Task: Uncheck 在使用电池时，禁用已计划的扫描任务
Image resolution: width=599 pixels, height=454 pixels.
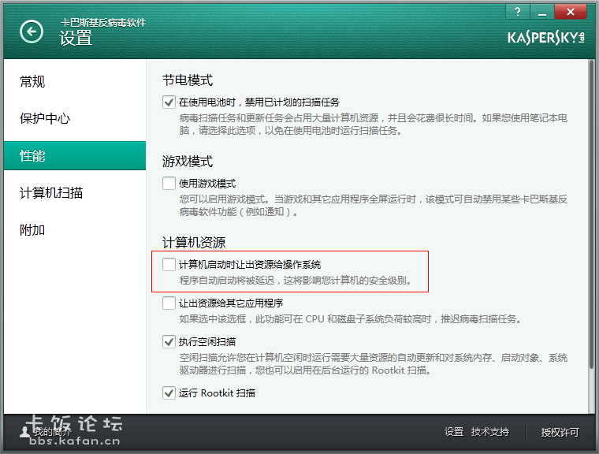Action: pos(169,102)
